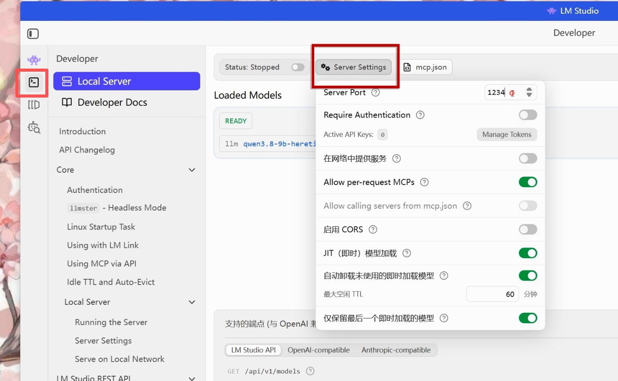Open Using with LM Link page
Viewport: 618px width, 381px height.
(x=103, y=245)
